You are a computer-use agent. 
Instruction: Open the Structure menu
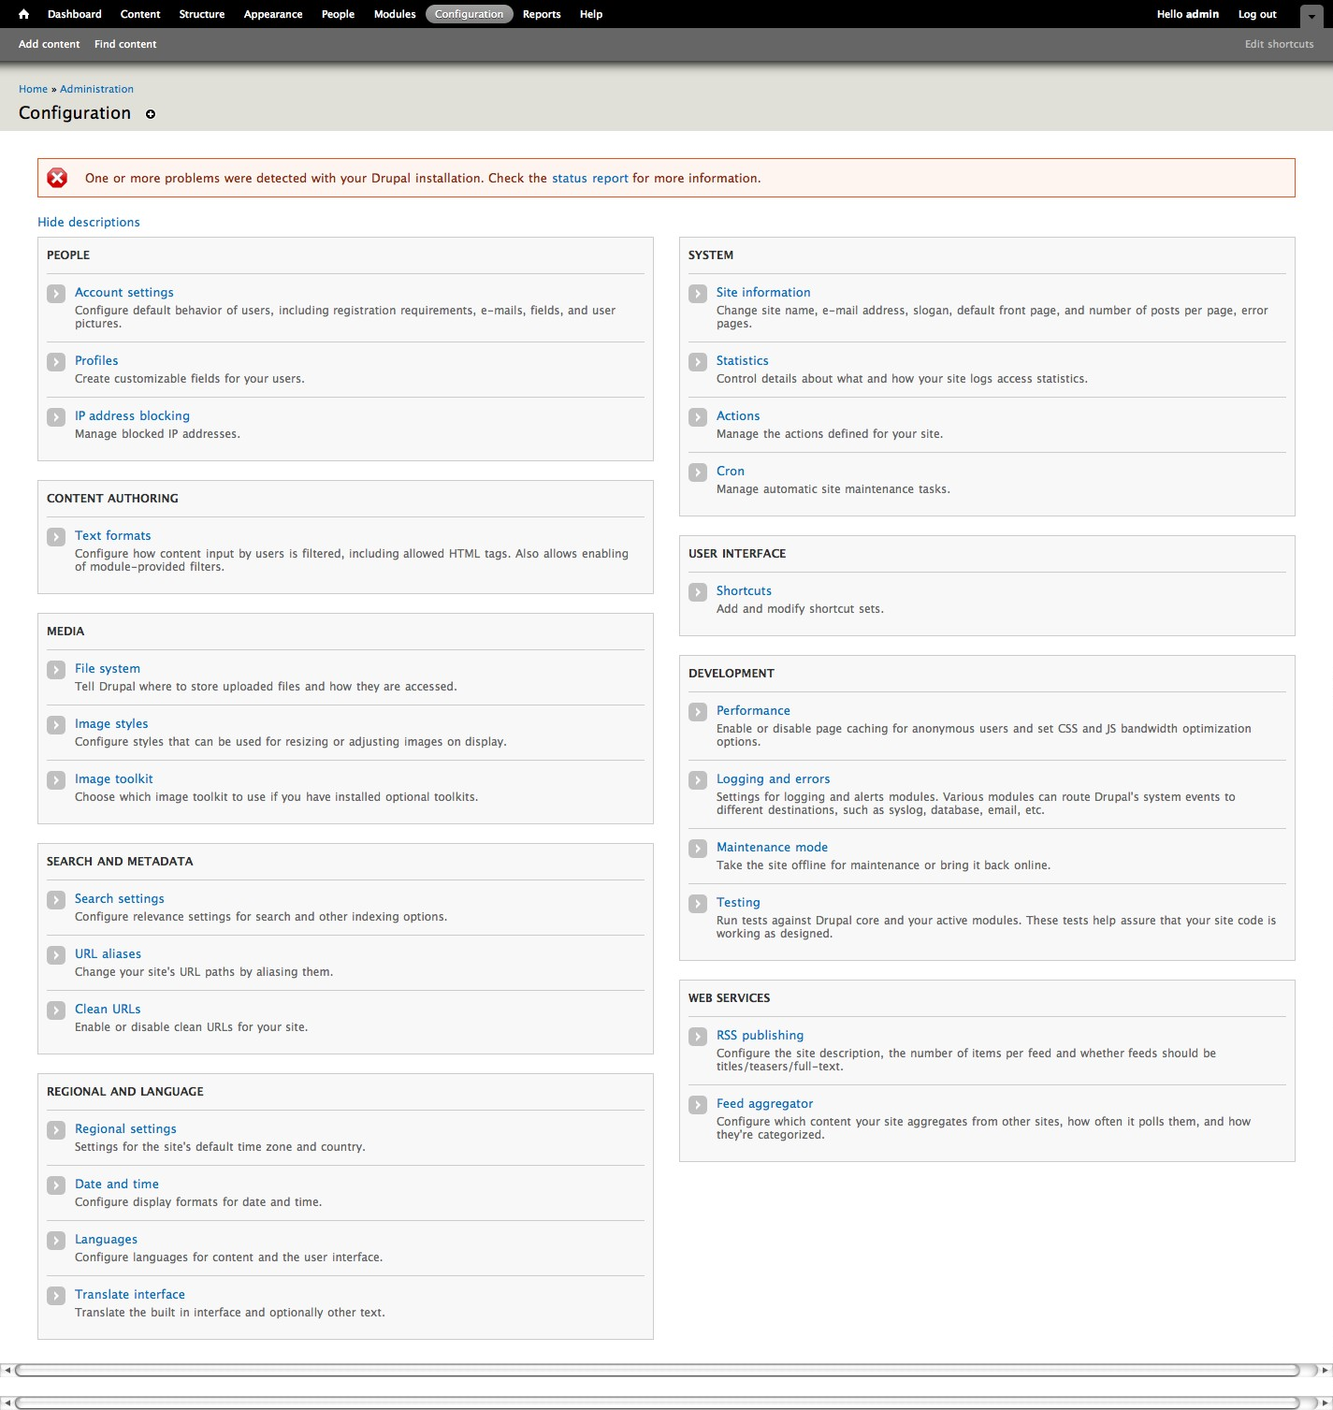click(x=202, y=14)
